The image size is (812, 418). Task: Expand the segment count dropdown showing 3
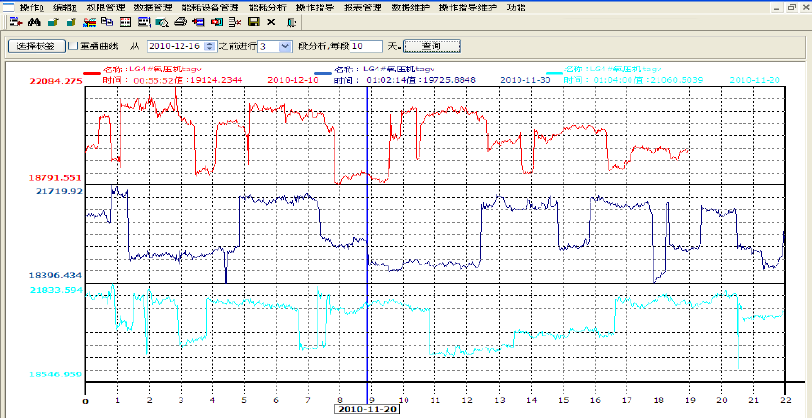pos(285,45)
